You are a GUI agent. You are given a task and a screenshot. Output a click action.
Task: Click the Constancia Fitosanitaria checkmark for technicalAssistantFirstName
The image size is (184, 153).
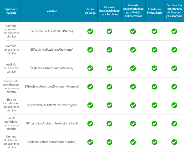(x=155, y=50)
